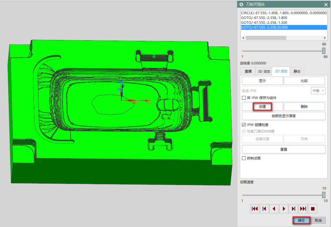Click the stop animation square icon
The height and width of the screenshot is (227, 331).
(313, 209)
